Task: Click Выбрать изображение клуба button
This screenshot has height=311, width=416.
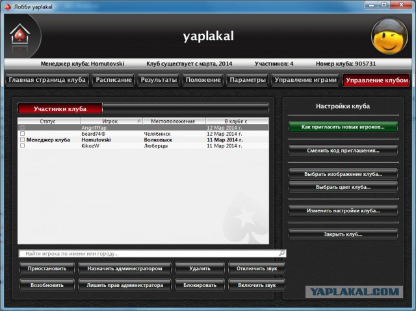Action: tap(343, 174)
